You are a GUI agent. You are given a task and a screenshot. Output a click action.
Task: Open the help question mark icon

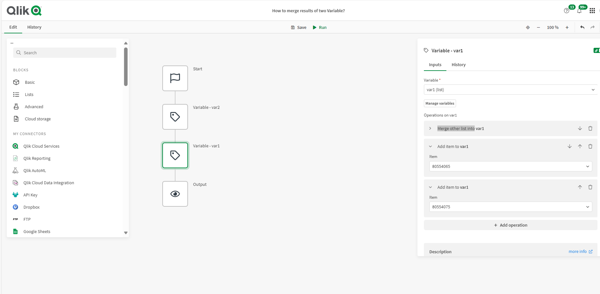pos(567,11)
